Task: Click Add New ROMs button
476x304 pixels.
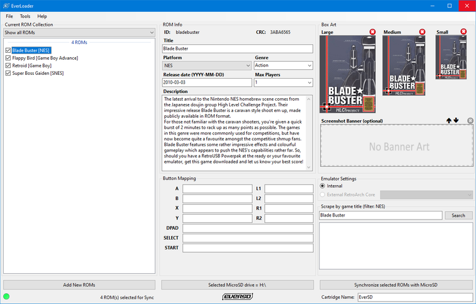Action: (x=79, y=285)
